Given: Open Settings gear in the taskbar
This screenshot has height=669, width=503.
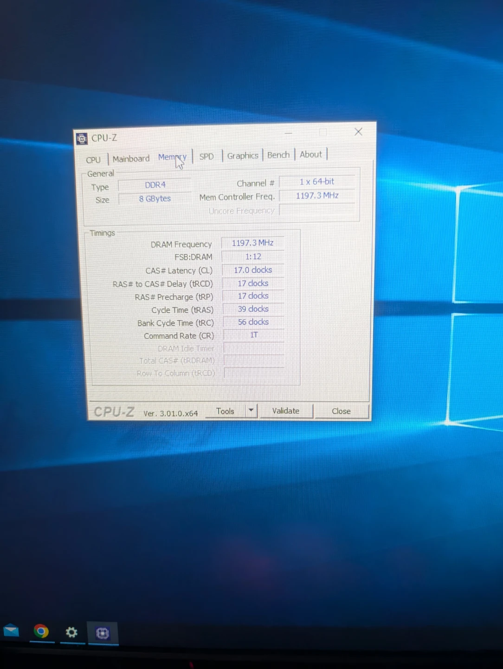Looking at the screenshot, I should point(71,632).
